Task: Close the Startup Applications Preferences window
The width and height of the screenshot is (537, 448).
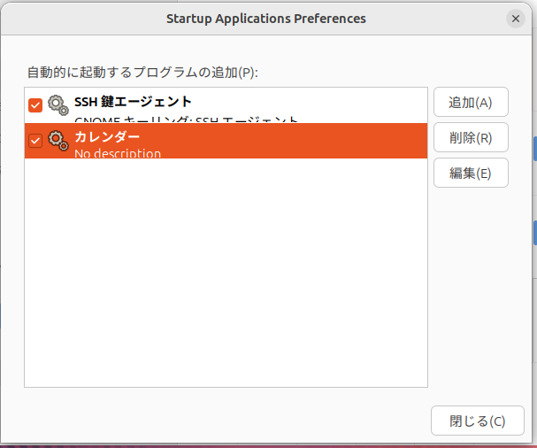Action: 516,18
